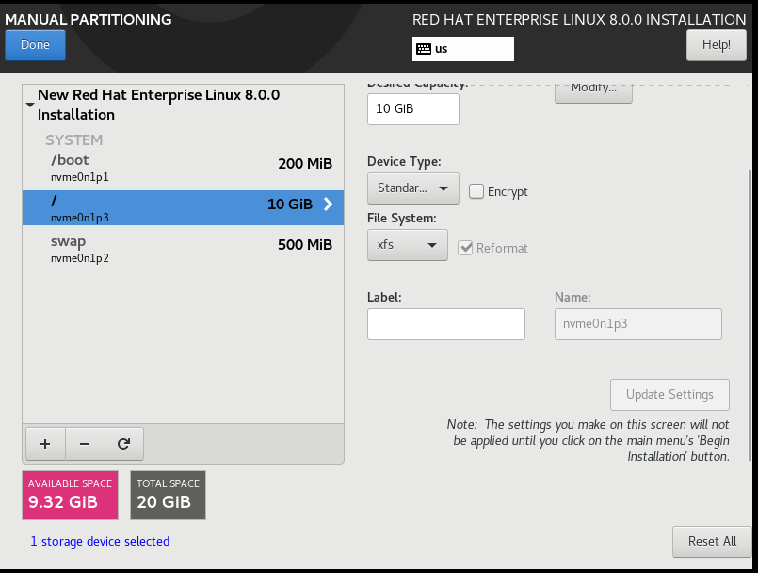Viewport: 758px width, 573px height.
Task: Add a new mount point with the plus icon
Action: click(44, 443)
